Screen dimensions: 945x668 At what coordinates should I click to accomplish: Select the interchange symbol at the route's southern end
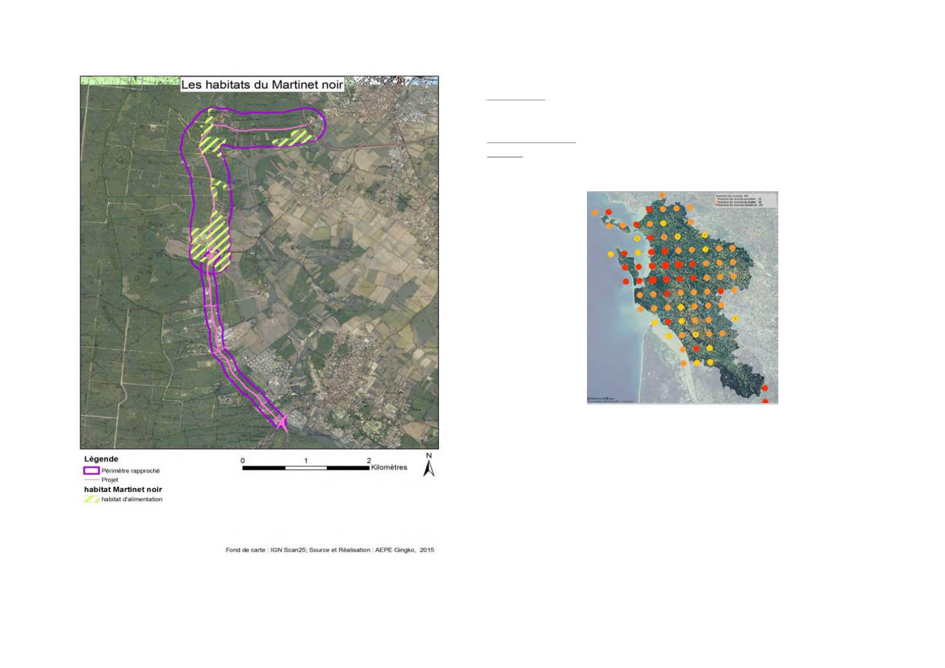pyautogui.click(x=282, y=421)
